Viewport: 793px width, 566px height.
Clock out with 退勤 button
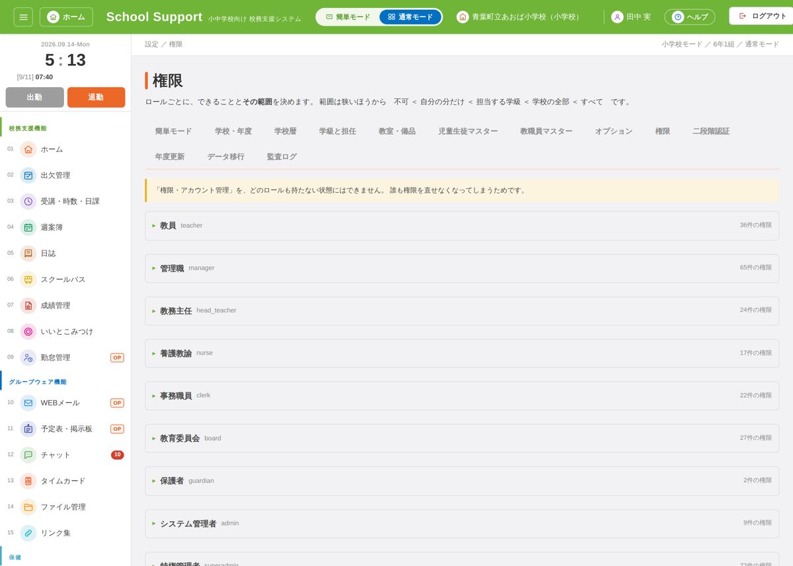click(x=96, y=97)
